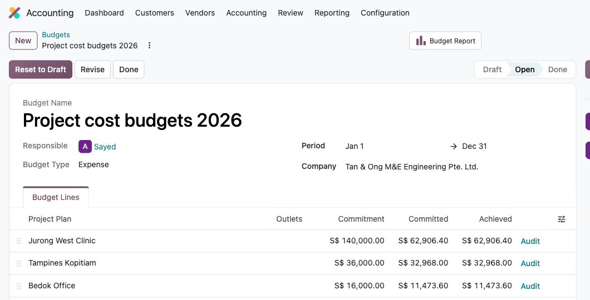Select the Bedok Office row name
The height and width of the screenshot is (300, 590).
(52, 286)
